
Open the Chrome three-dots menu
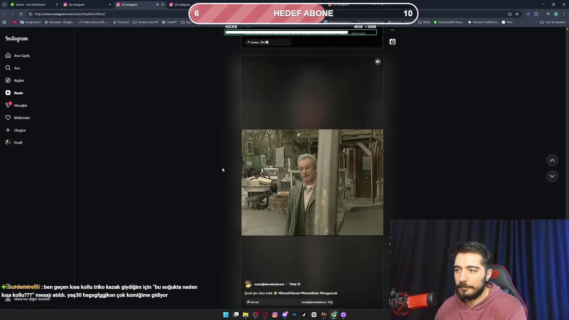[x=564, y=14]
